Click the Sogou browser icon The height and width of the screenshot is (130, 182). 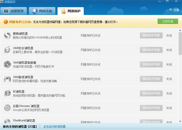pyautogui.click(x=7, y=36)
